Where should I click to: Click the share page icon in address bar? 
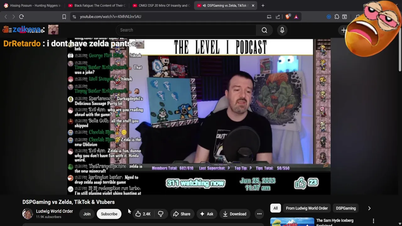278,17
